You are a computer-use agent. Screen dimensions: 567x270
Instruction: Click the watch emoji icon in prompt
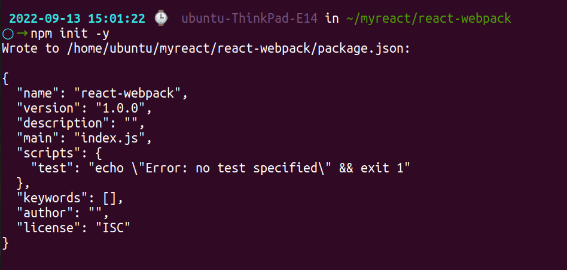pos(161,19)
